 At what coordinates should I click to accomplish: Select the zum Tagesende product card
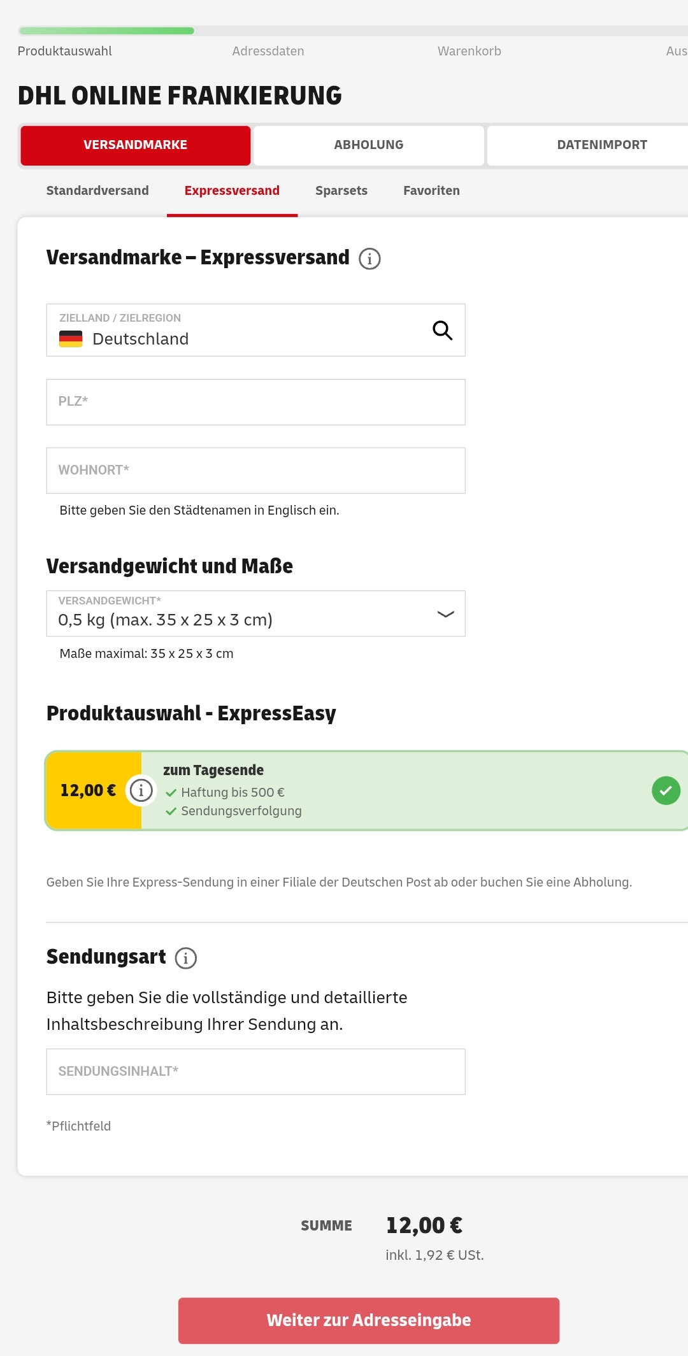click(367, 790)
